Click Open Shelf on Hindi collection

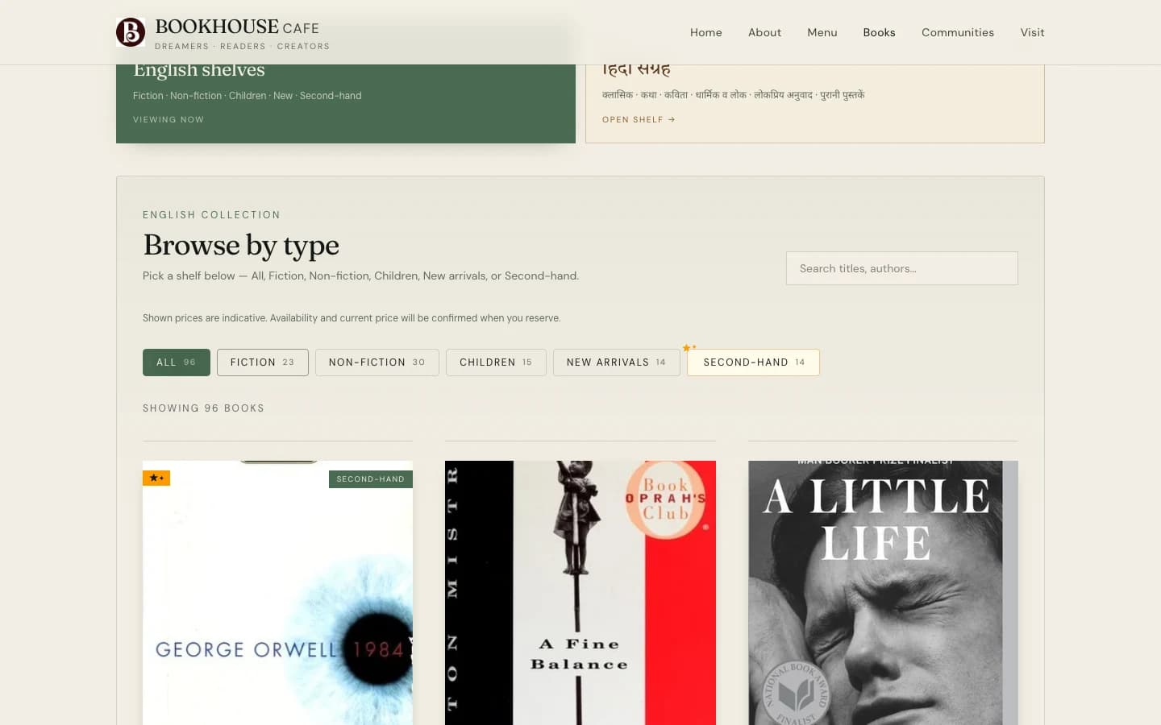tap(639, 119)
